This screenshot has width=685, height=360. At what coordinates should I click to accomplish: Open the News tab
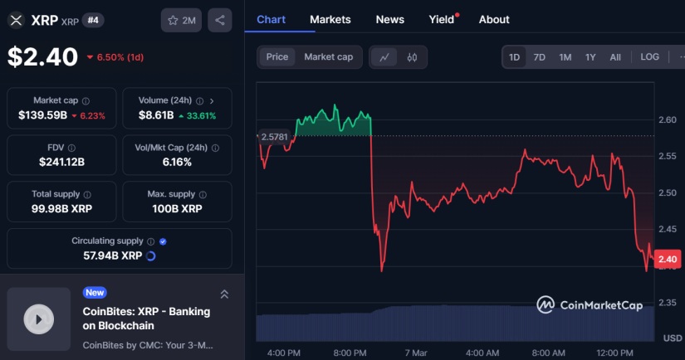pyautogui.click(x=390, y=20)
